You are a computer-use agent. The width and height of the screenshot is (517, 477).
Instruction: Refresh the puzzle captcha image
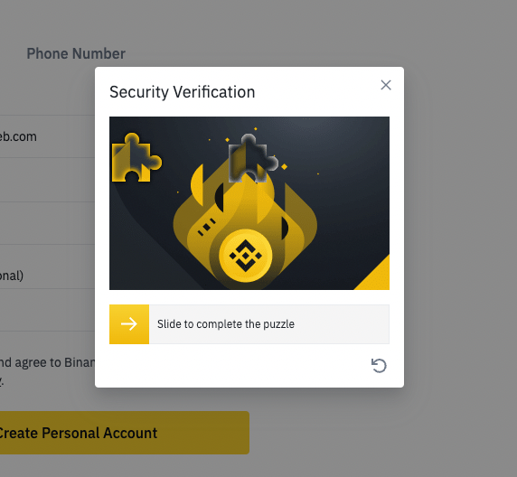tap(379, 366)
